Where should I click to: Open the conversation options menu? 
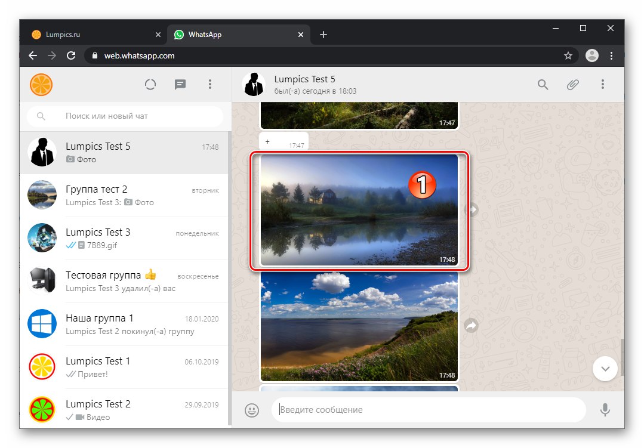(x=603, y=84)
